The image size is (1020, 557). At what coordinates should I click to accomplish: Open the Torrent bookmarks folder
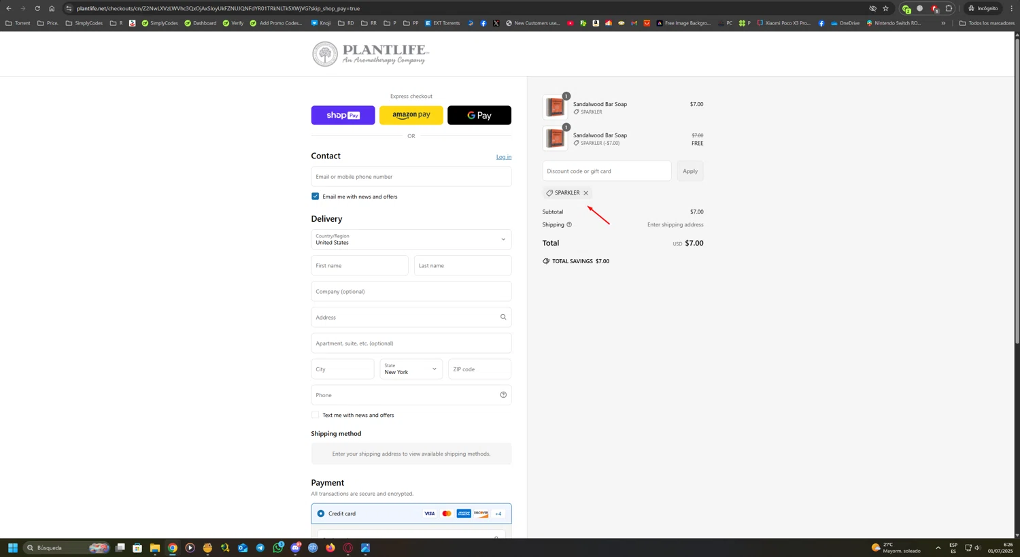[x=18, y=23]
